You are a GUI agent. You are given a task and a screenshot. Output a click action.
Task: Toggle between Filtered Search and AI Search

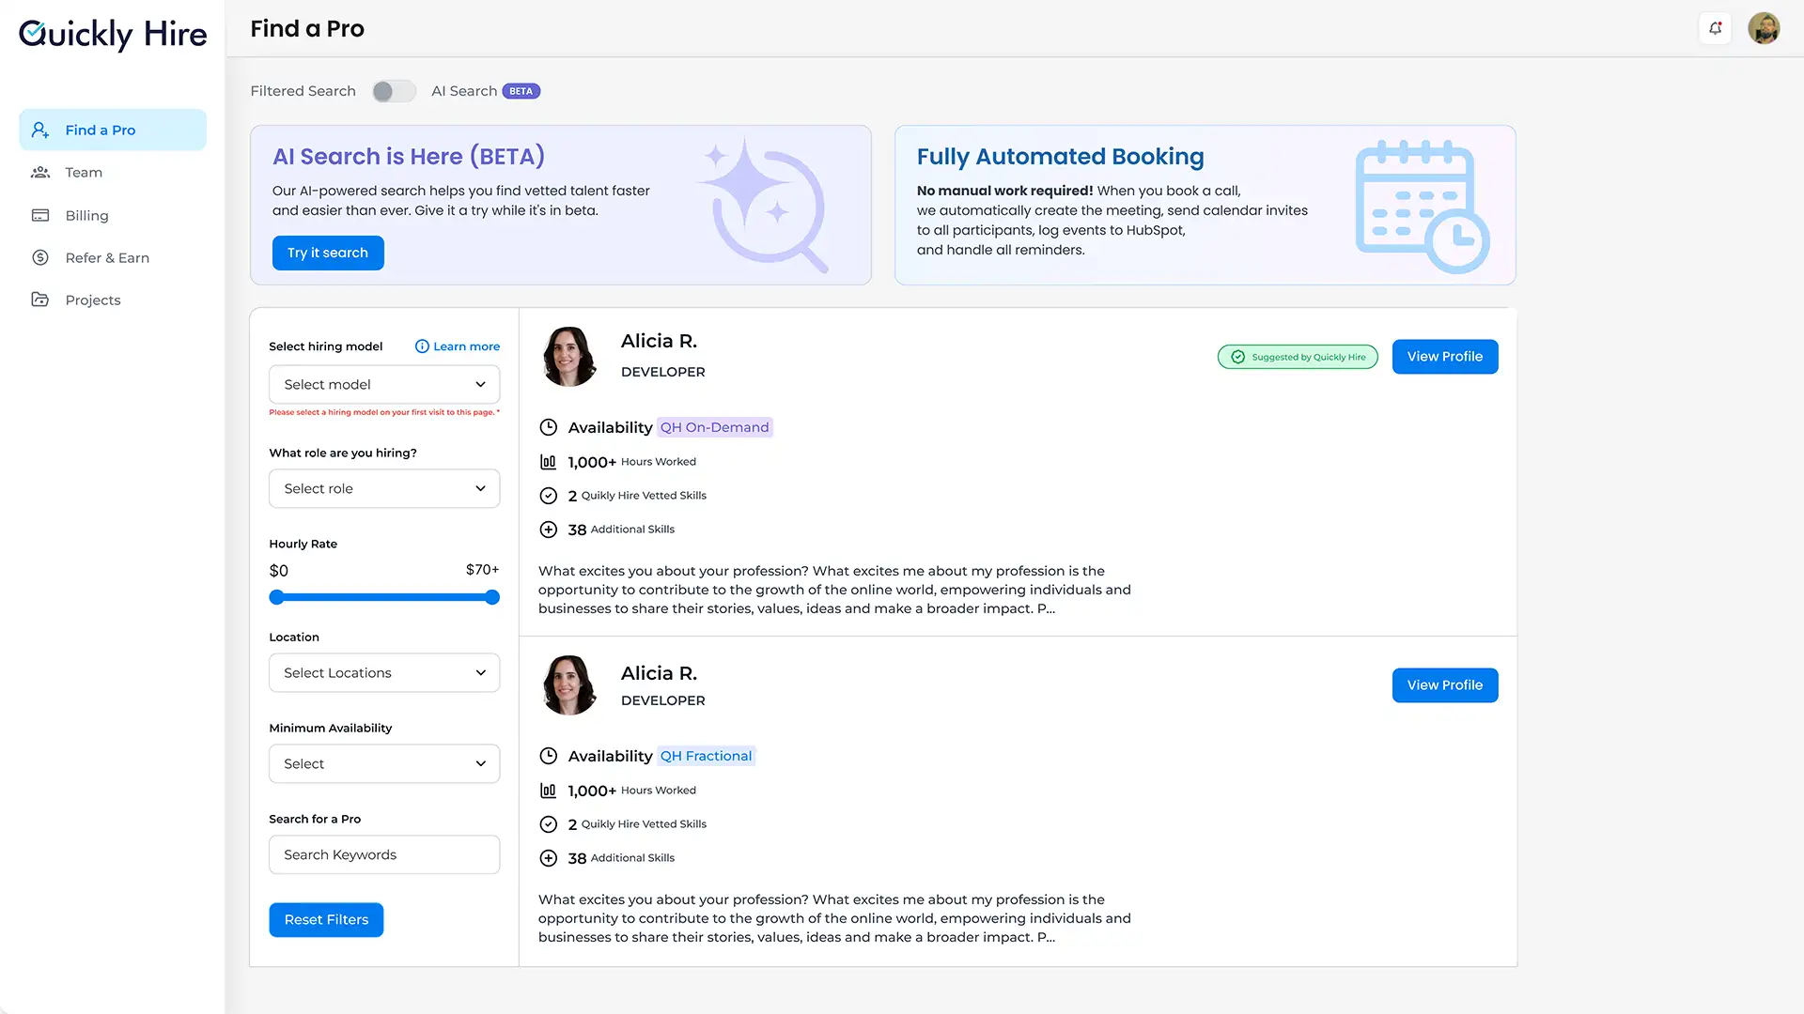393,91
